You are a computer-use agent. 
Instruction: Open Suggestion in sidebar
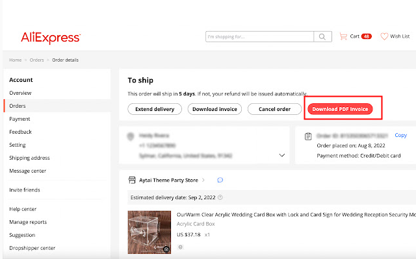pos(22,235)
